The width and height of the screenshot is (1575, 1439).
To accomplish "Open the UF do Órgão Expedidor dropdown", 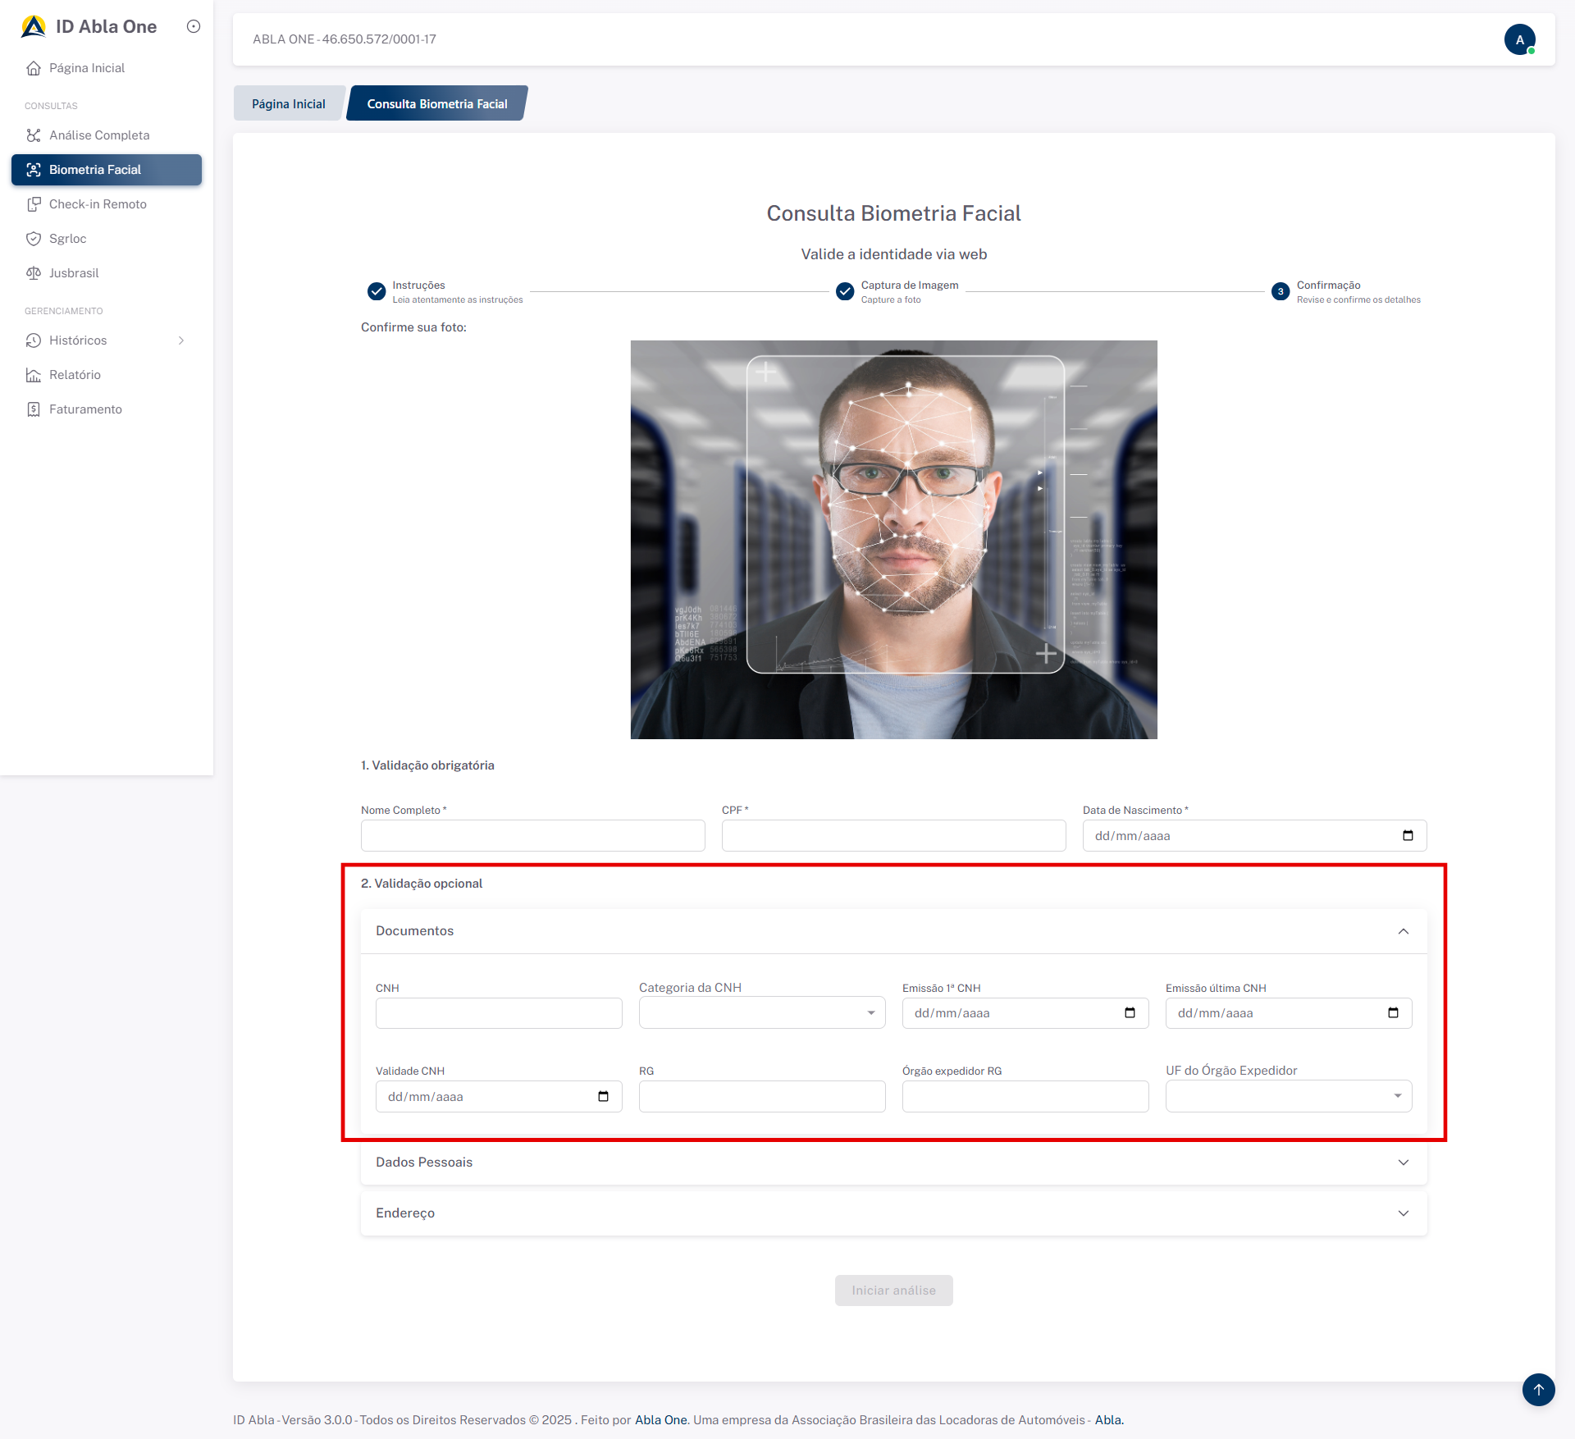I will point(1288,1097).
